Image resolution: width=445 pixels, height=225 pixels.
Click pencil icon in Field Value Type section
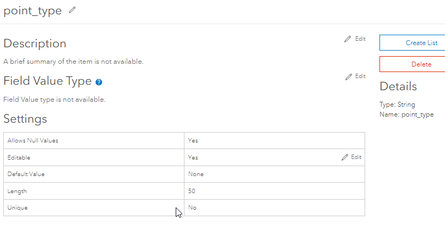pos(348,76)
